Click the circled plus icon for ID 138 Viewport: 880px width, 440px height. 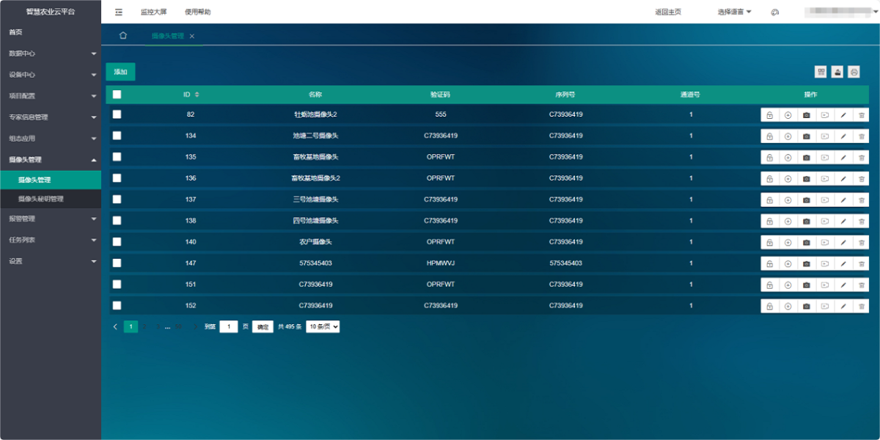pyautogui.click(x=788, y=221)
